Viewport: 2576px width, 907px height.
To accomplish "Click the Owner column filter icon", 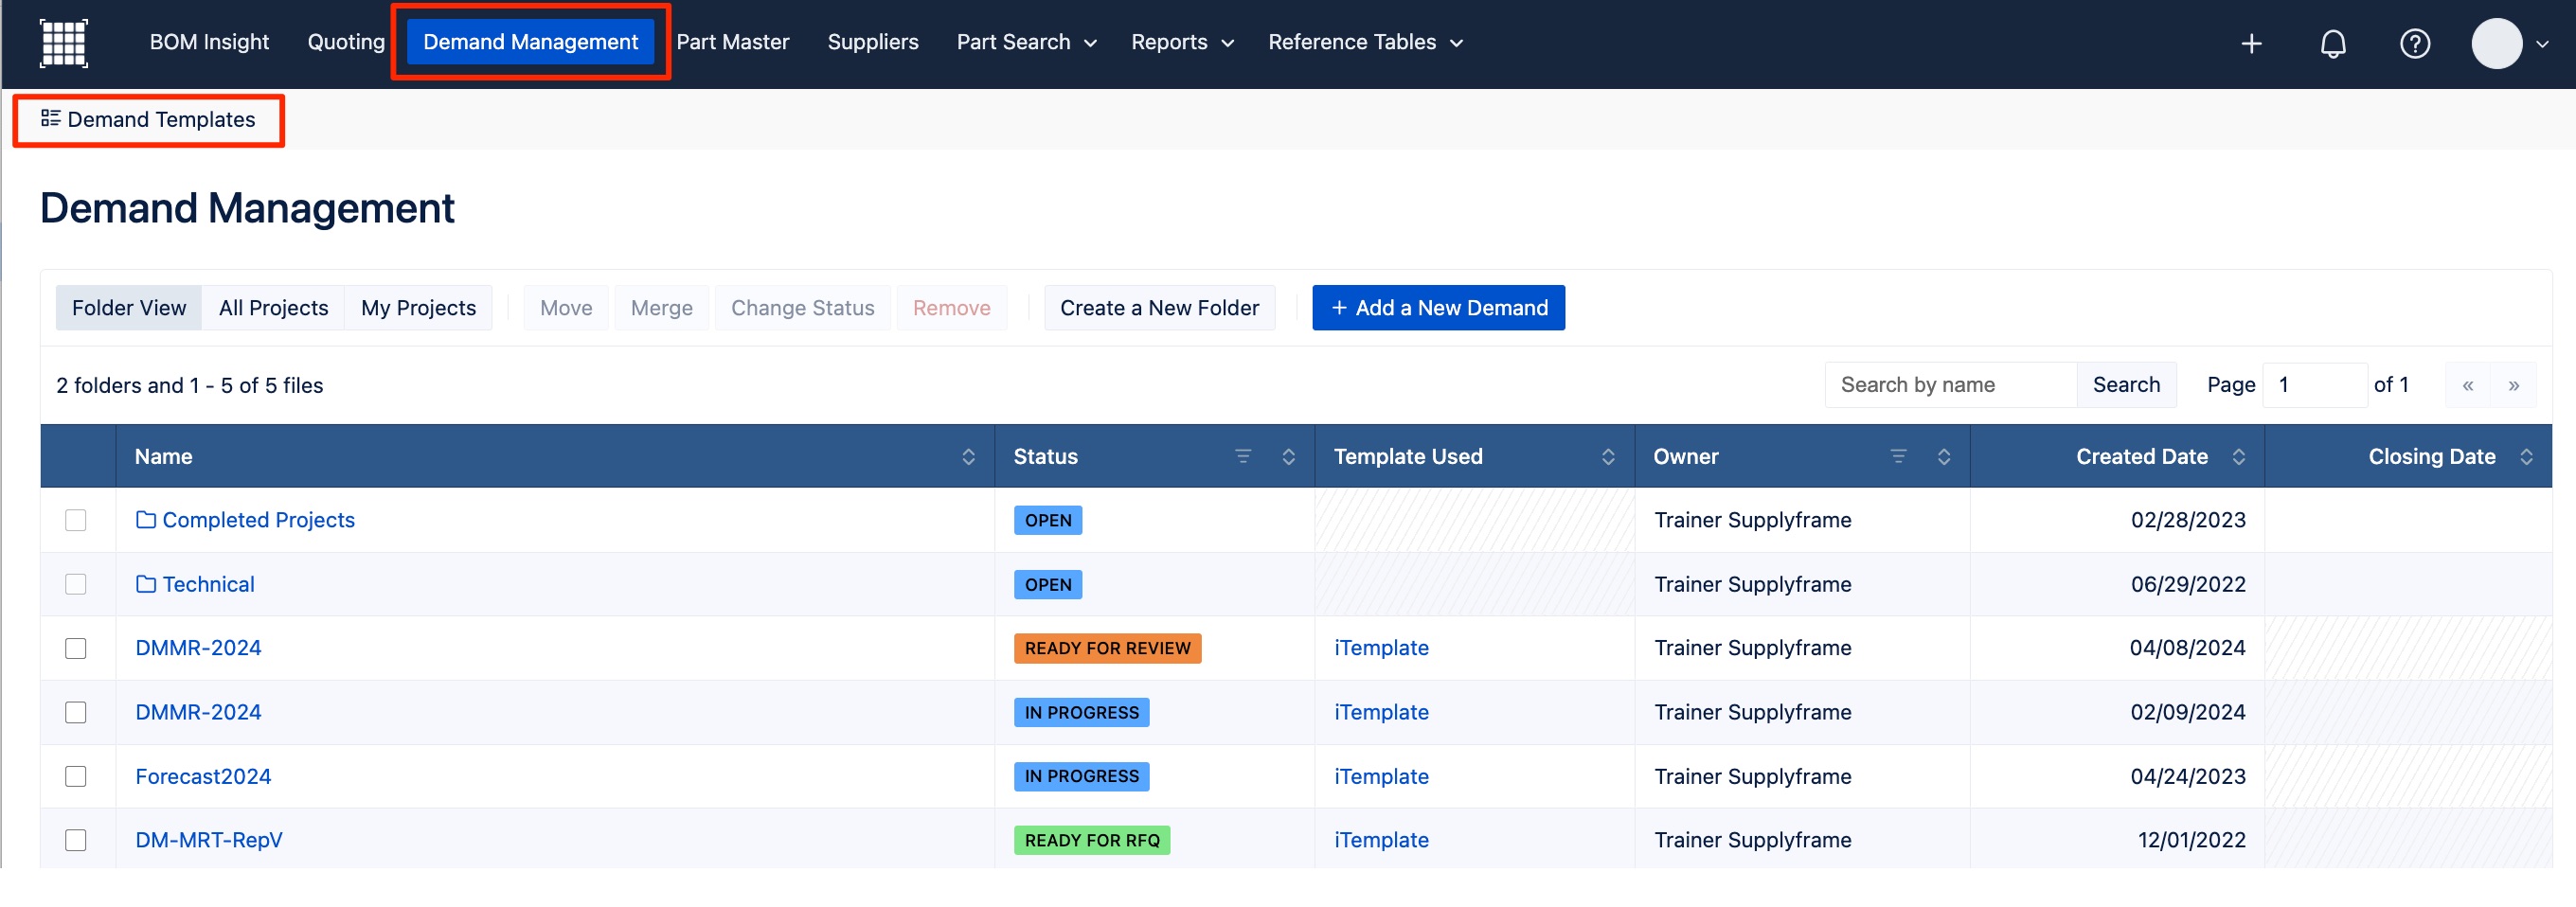I will [x=1898, y=456].
